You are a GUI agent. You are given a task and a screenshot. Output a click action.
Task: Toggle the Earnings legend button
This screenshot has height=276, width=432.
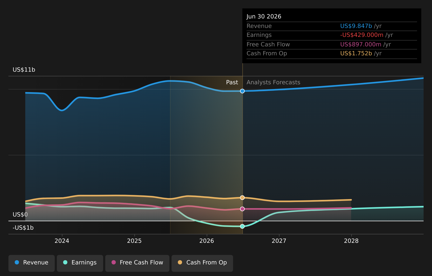click(80, 263)
